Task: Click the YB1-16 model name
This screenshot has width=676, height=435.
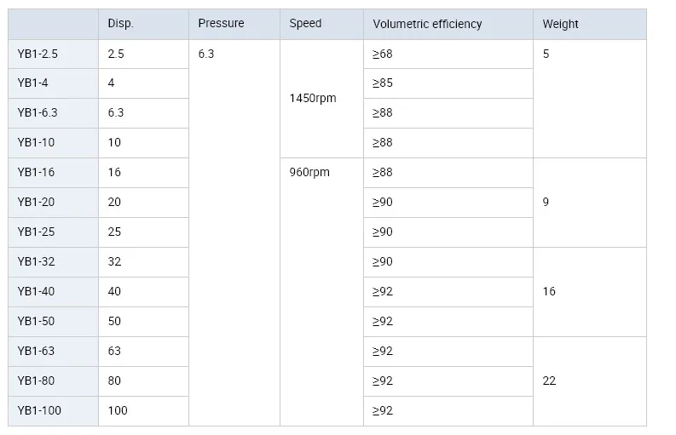Action: pos(36,172)
